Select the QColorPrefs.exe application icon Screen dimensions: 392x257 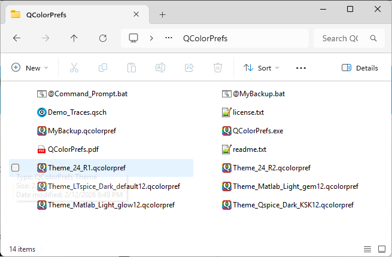(227, 131)
